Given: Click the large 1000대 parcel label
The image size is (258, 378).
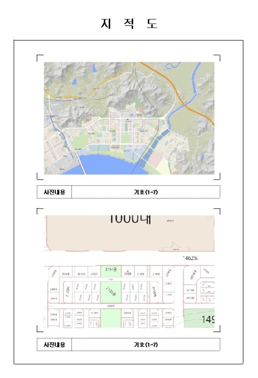Looking at the screenshot, I should 130,219.
